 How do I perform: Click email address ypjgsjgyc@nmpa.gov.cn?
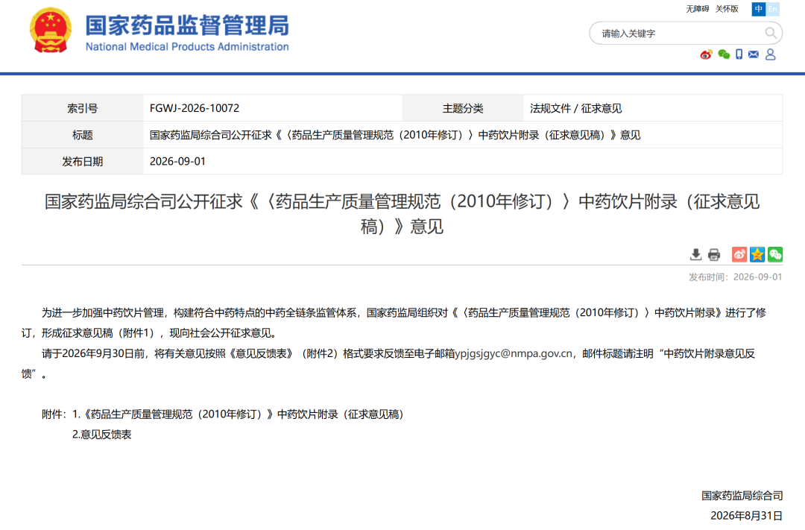pyautogui.click(x=514, y=354)
